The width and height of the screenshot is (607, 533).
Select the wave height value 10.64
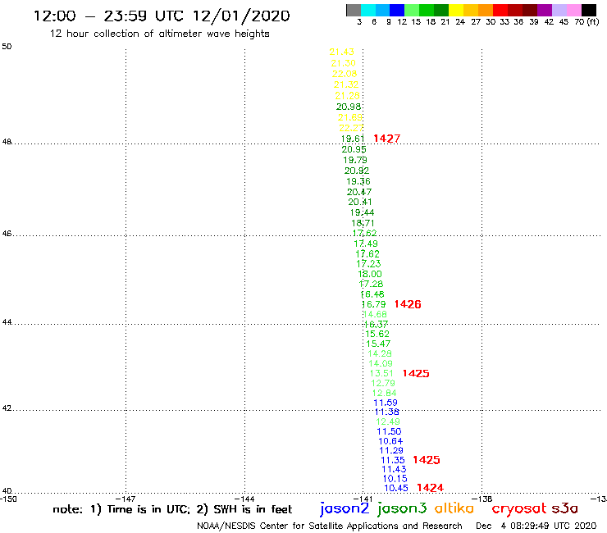[390, 441]
